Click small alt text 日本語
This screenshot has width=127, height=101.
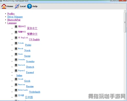[x=21, y=95]
